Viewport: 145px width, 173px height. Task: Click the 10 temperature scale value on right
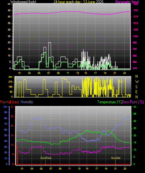(x=135, y=150)
